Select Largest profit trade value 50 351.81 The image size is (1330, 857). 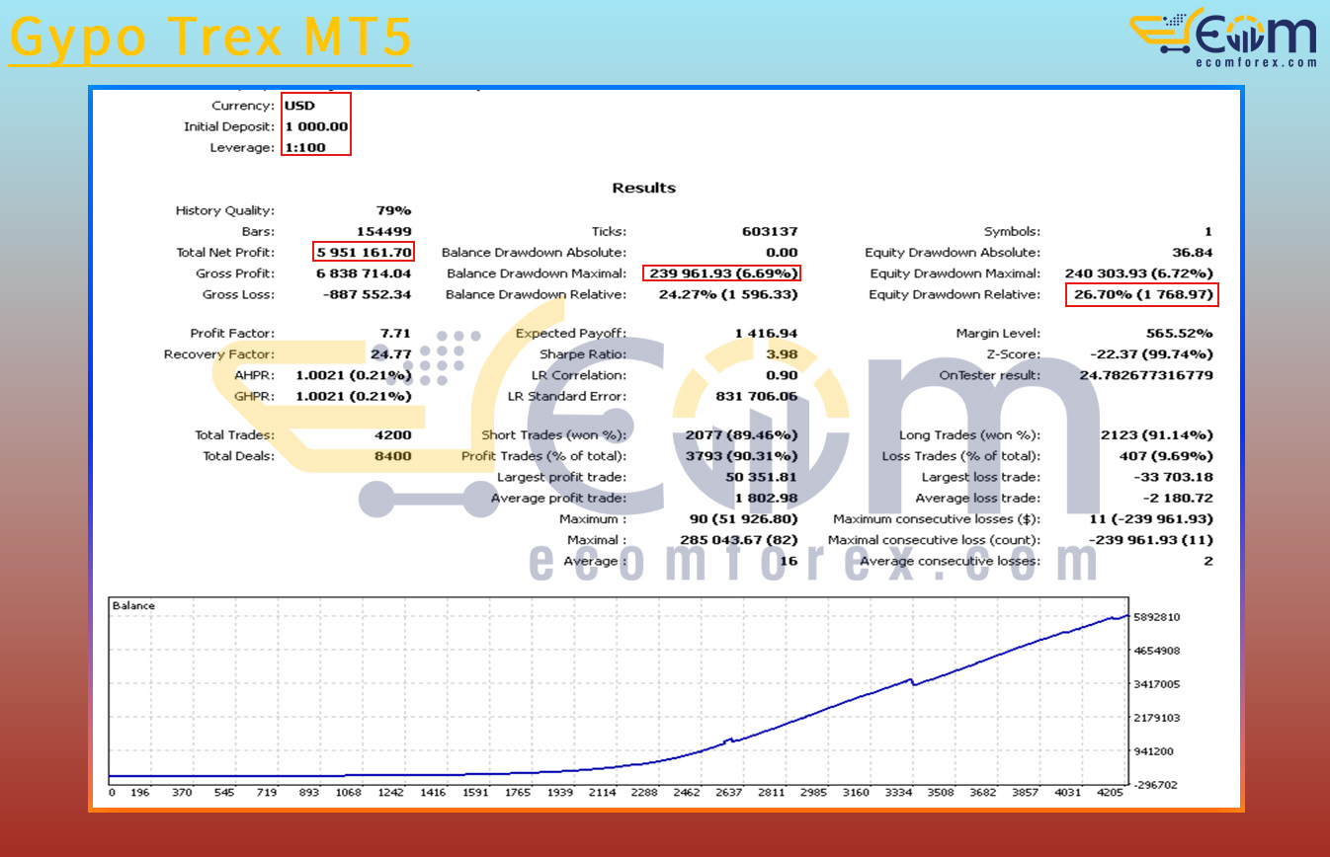pos(762,478)
